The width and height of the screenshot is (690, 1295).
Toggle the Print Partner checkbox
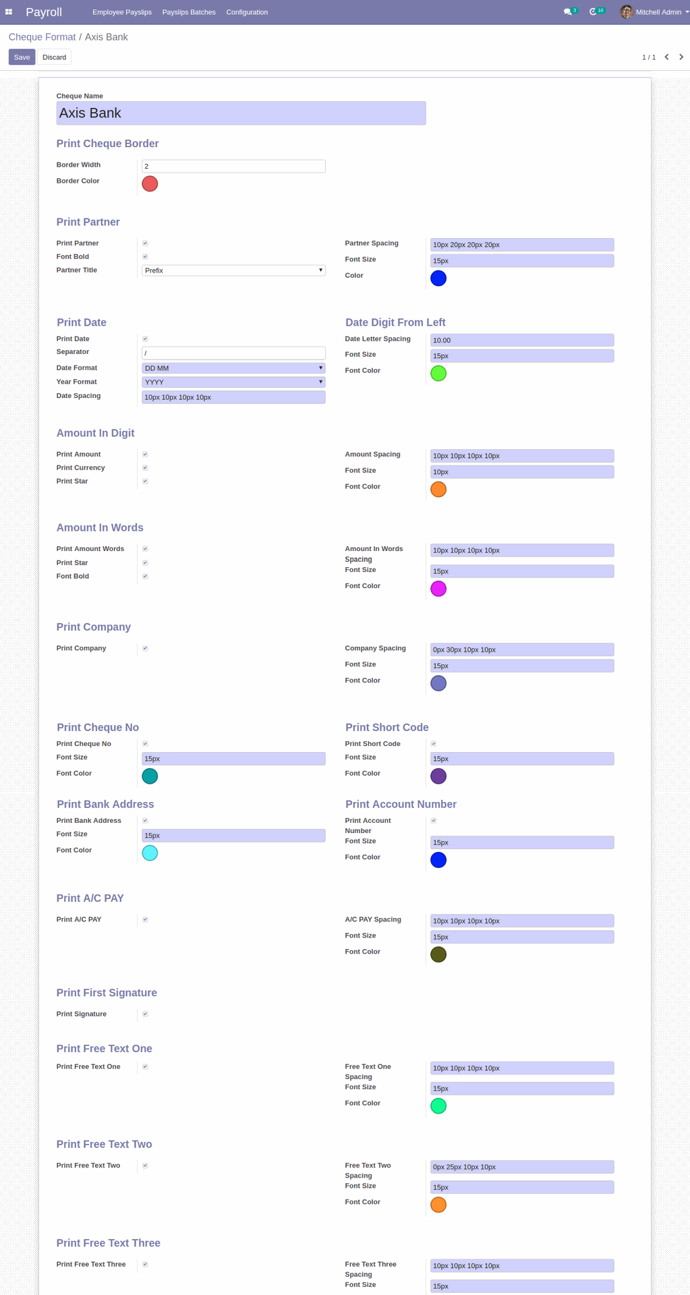[145, 243]
